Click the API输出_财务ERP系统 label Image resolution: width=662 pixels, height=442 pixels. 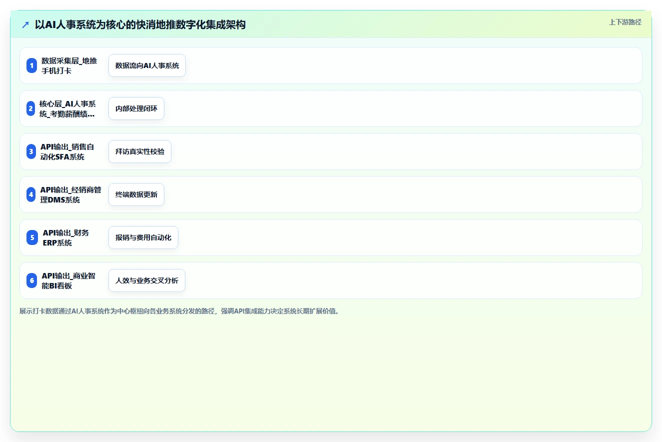(x=66, y=237)
